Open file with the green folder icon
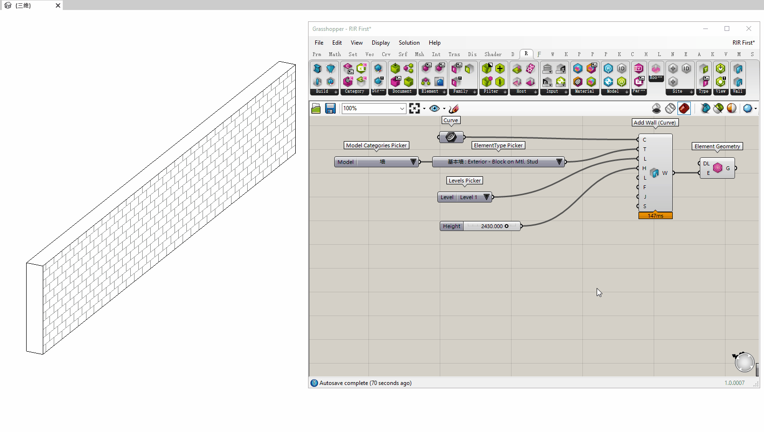This screenshot has height=432, width=764. click(x=316, y=108)
